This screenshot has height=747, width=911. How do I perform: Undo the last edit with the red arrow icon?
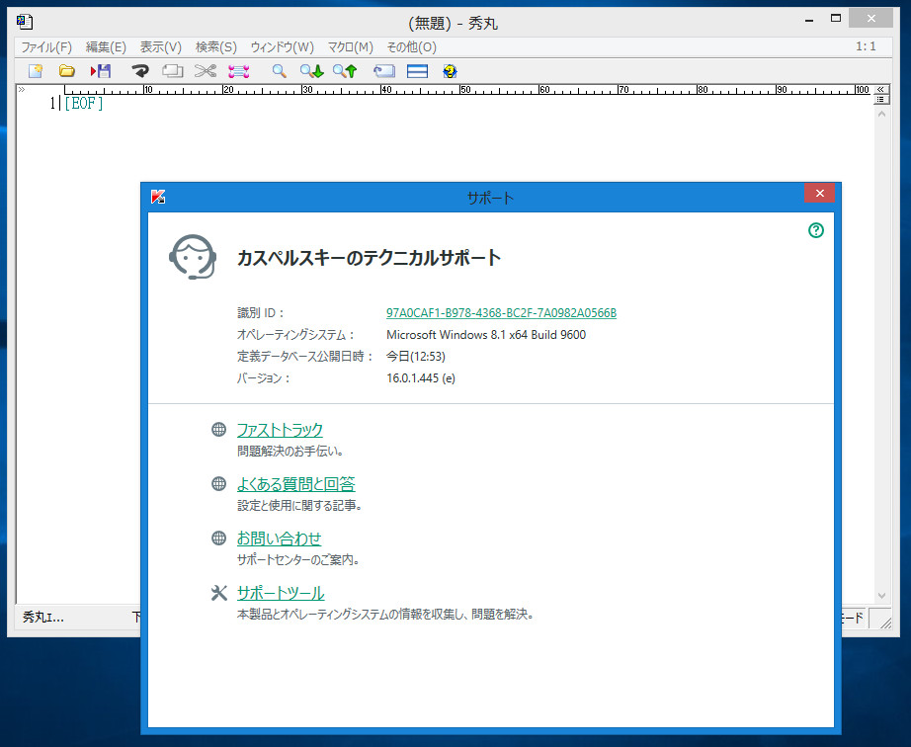pos(139,70)
